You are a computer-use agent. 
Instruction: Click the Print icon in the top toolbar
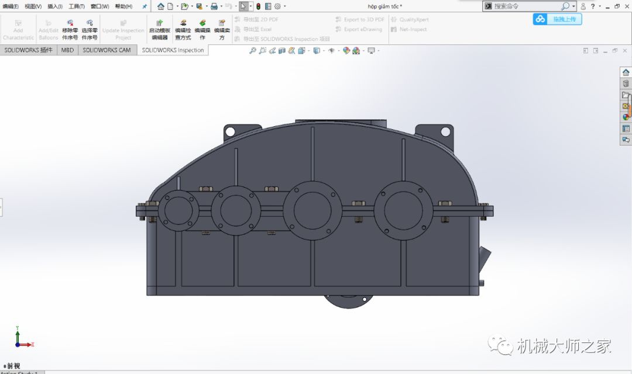214,6
